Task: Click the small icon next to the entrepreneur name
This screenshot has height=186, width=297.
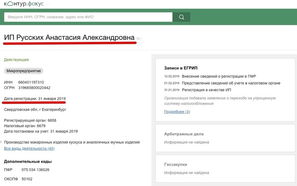Action: click(x=139, y=38)
